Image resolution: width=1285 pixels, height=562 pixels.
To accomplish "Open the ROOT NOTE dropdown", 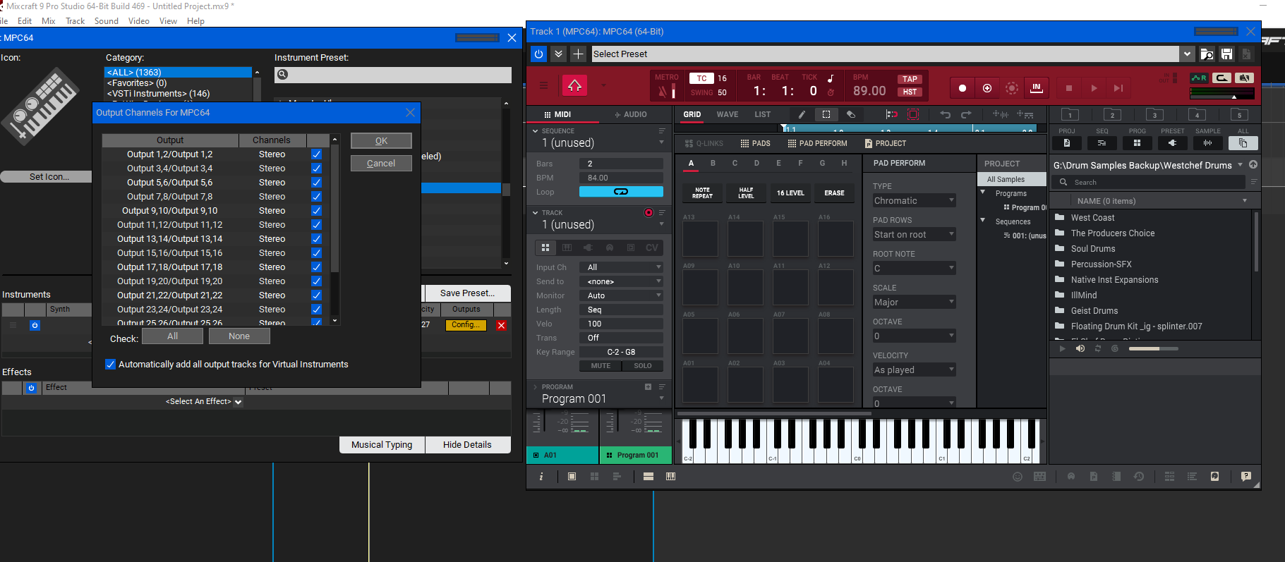I will click(914, 269).
